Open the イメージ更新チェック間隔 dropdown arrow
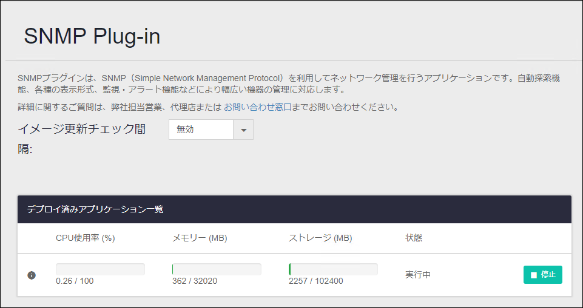The image size is (583, 308). tap(243, 129)
